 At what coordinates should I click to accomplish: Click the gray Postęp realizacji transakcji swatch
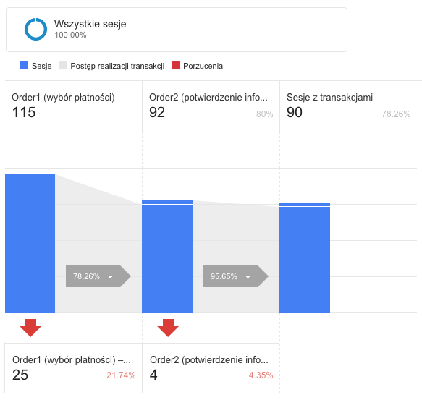[63, 65]
